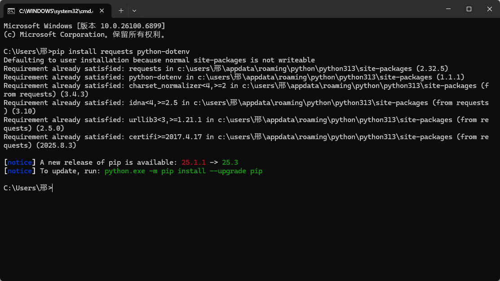
Task: Click the first blue notice label
Action: (20, 162)
